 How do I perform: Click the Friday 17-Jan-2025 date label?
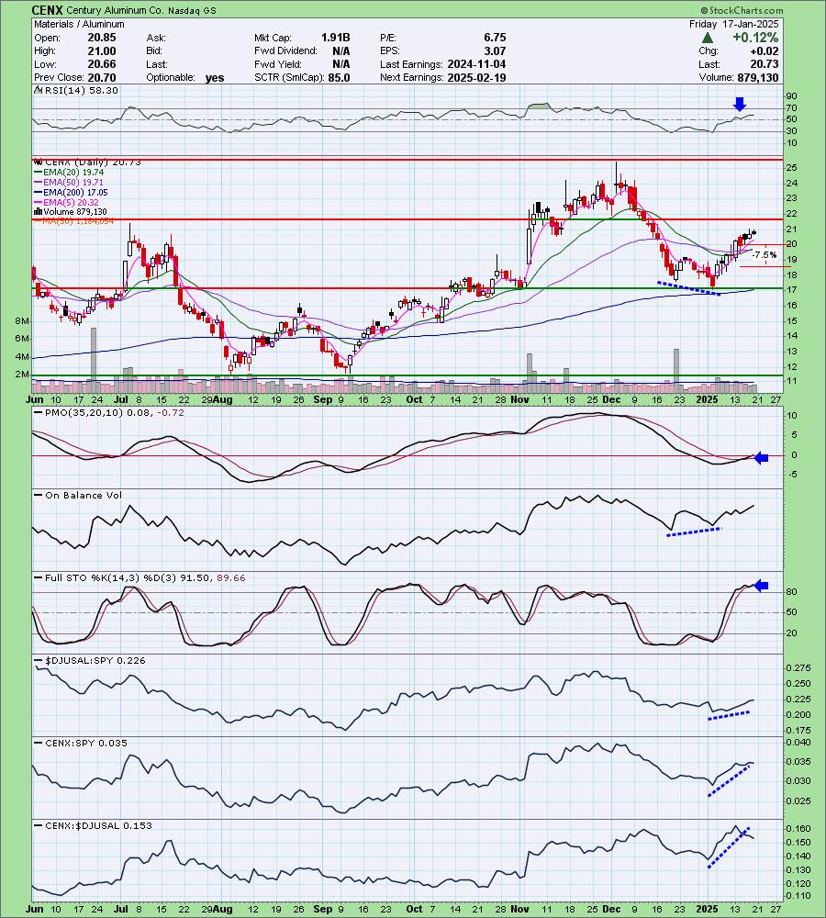pos(733,24)
